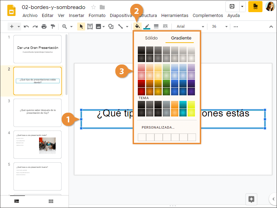
Task: Star the 02-bordes-y-sombreado document
Action: (93, 7)
